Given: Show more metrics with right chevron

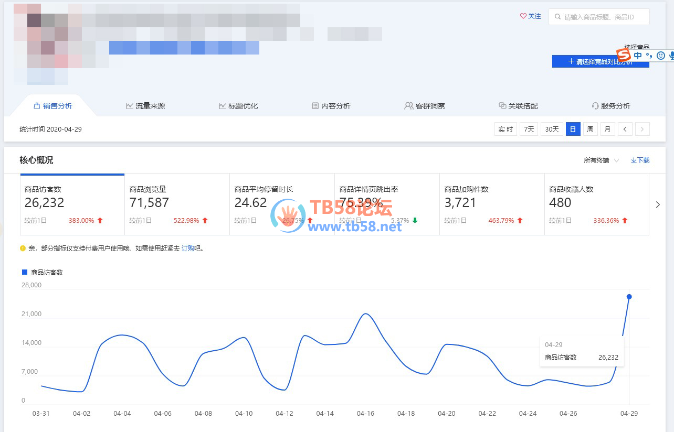Looking at the screenshot, I should pyautogui.click(x=658, y=204).
